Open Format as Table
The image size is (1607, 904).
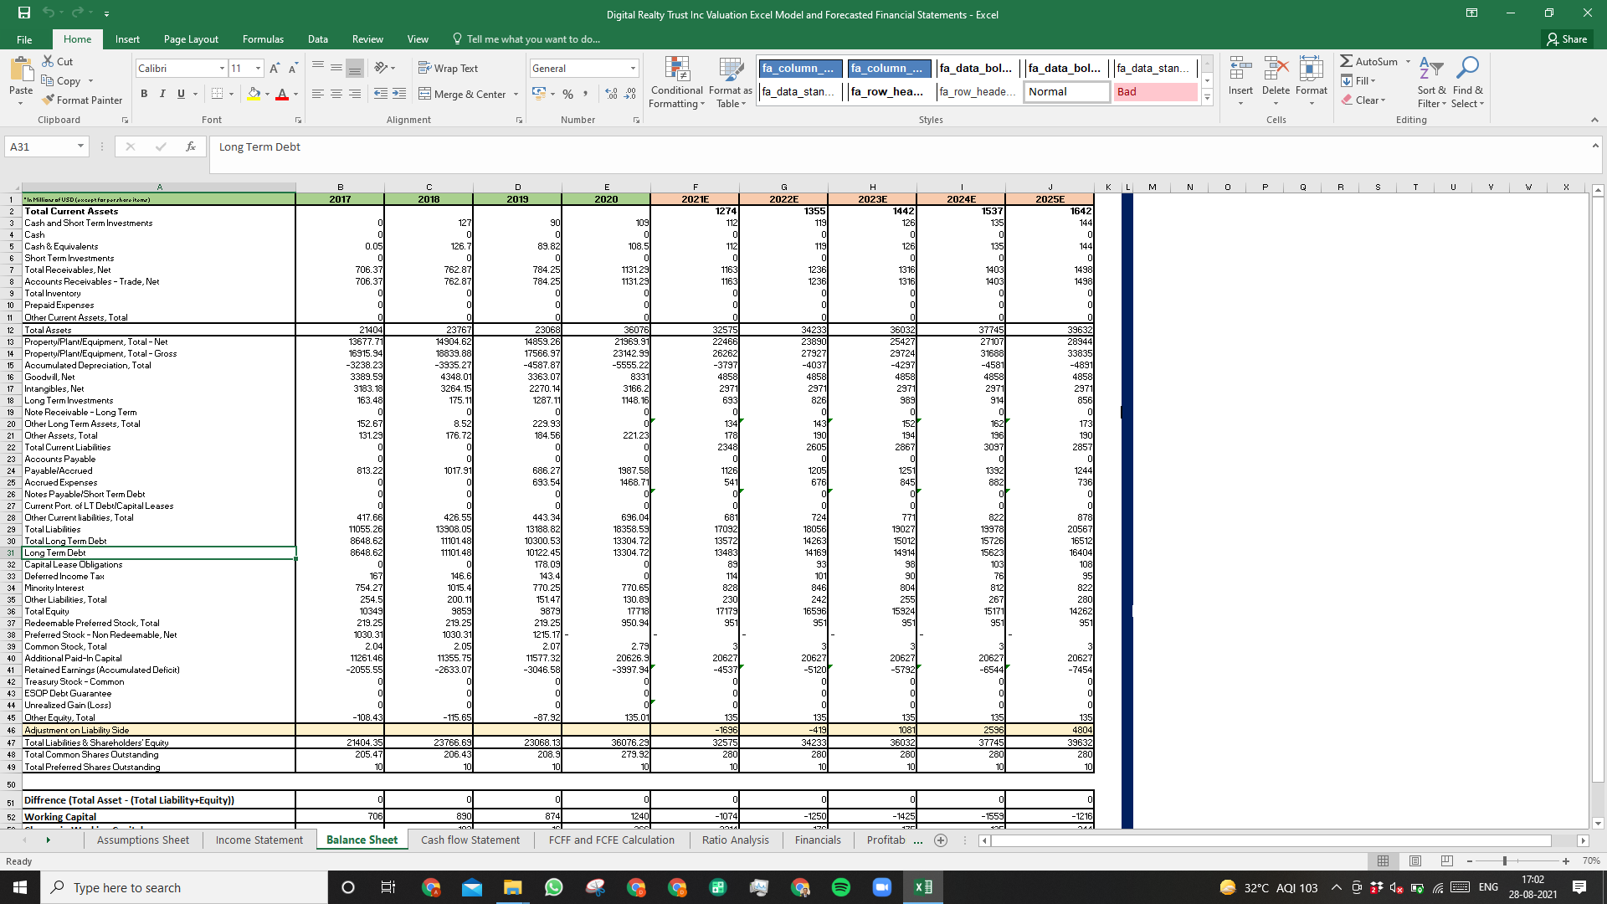pos(730,82)
